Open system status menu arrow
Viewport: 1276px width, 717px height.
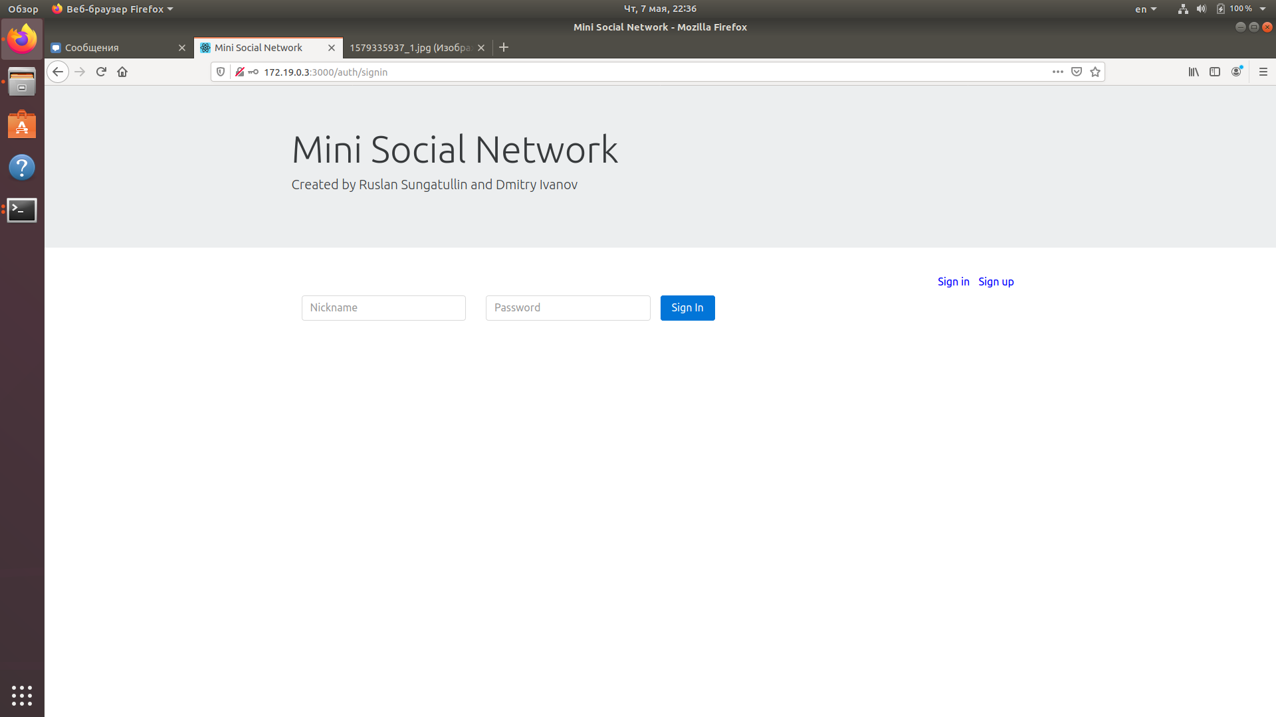(x=1263, y=9)
